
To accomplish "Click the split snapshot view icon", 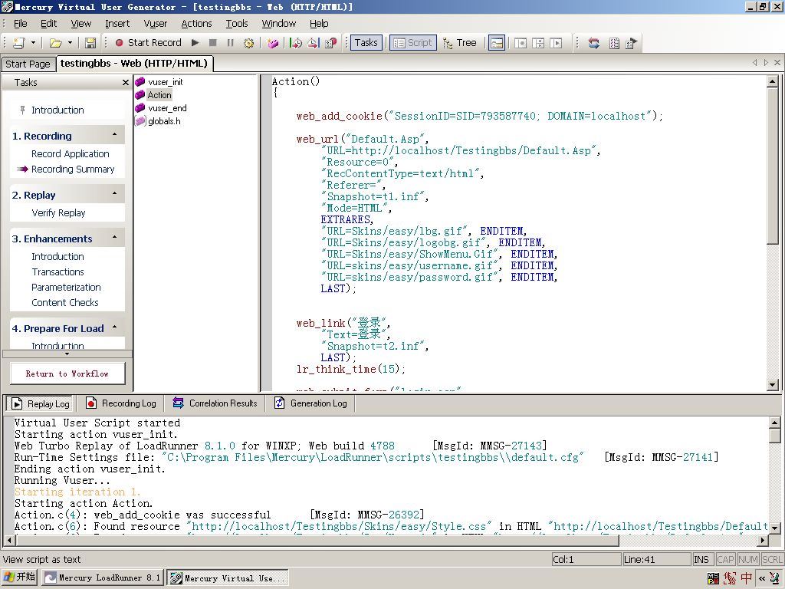I will pyautogui.click(x=538, y=43).
